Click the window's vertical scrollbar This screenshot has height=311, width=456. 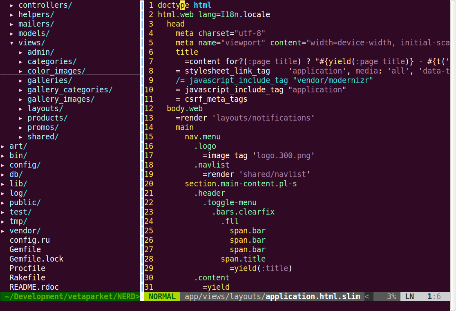click(x=453, y=155)
